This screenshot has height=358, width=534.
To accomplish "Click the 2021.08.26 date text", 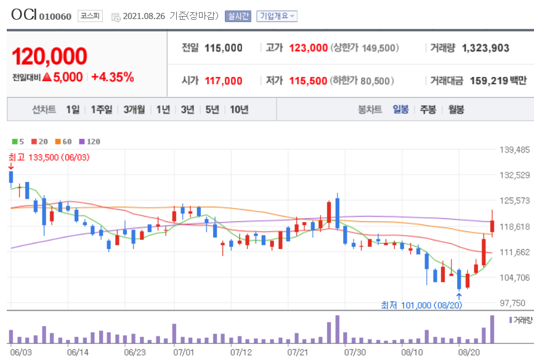I will pos(144,16).
